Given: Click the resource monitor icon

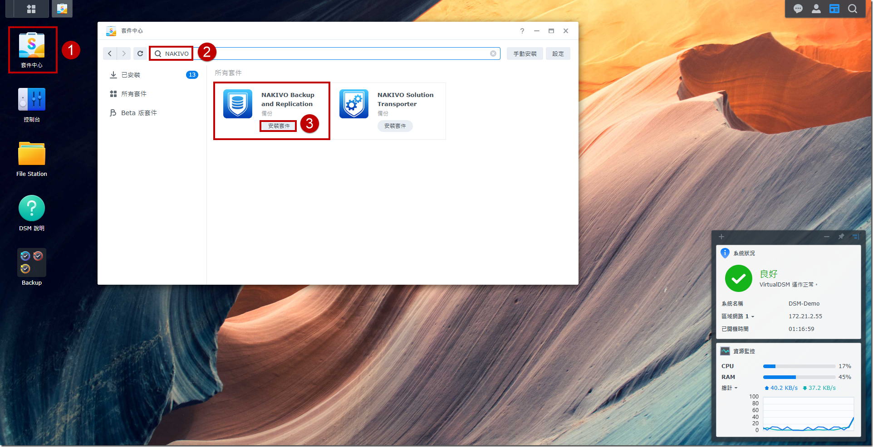Looking at the screenshot, I should [725, 351].
